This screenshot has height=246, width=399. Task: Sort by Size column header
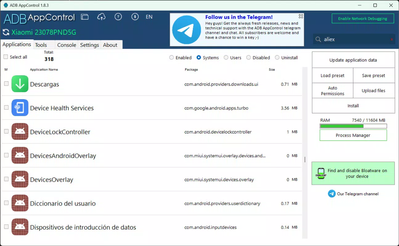(x=272, y=69)
